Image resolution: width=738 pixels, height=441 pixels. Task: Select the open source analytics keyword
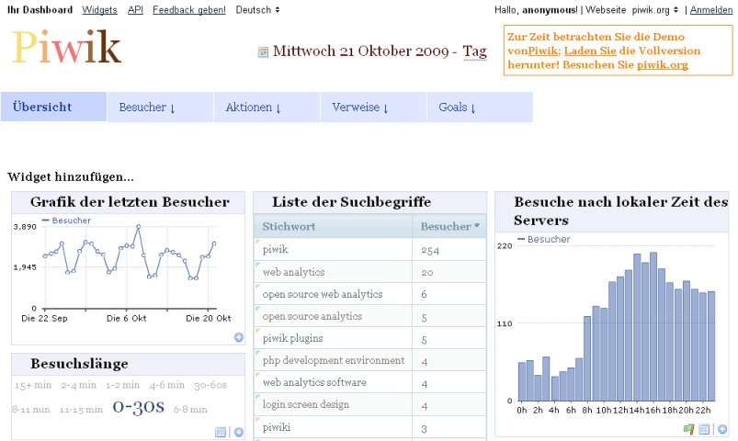tap(312, 316)
